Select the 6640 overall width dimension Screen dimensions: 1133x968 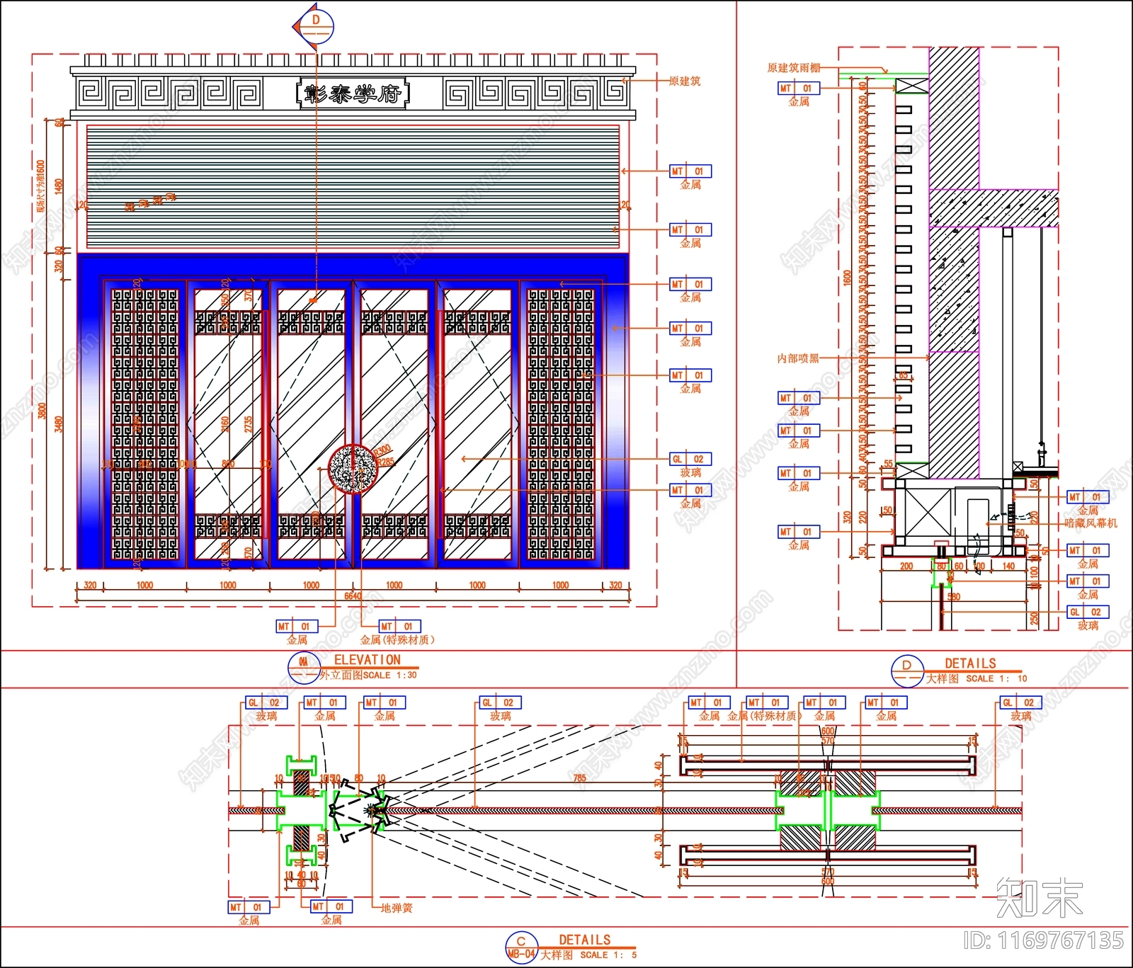coord(353,596)
